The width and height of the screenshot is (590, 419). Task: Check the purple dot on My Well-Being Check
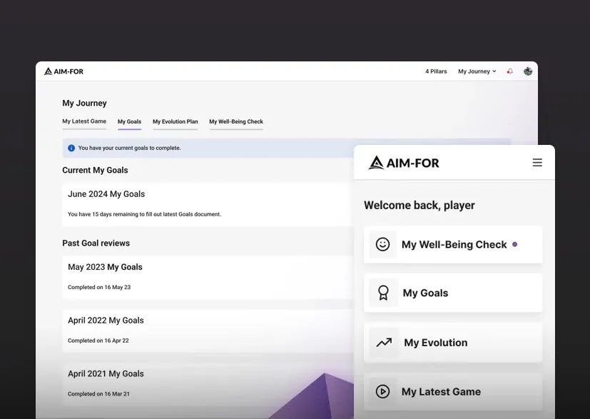click(514, 244)
